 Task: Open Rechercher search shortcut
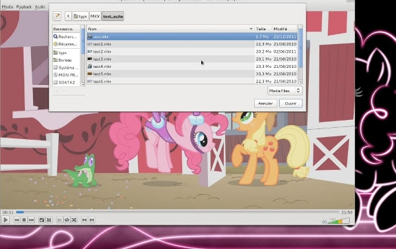pyautogui.click(x=65, y=36)
